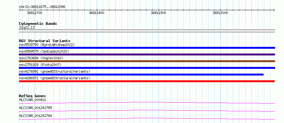The image size is (284, 123).
Task: Click the red bar under nsv4286972
Action: click(x=147, y=81)
